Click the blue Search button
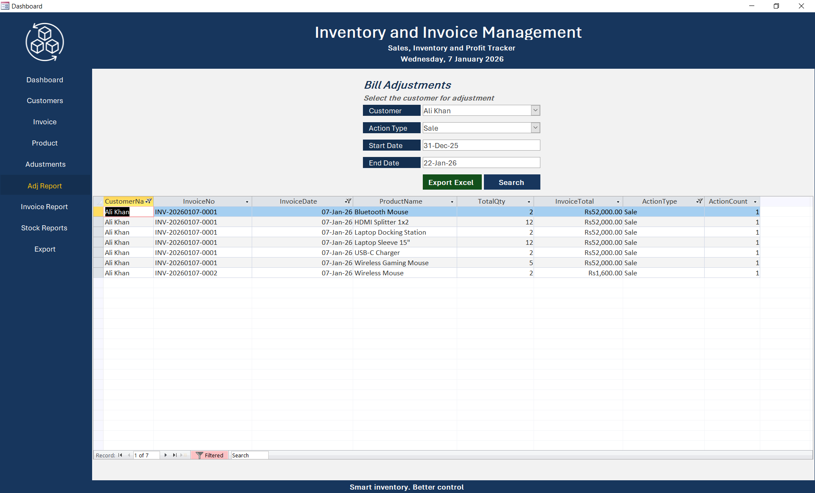Screen dimensions: 815x493 click(511, 182)
